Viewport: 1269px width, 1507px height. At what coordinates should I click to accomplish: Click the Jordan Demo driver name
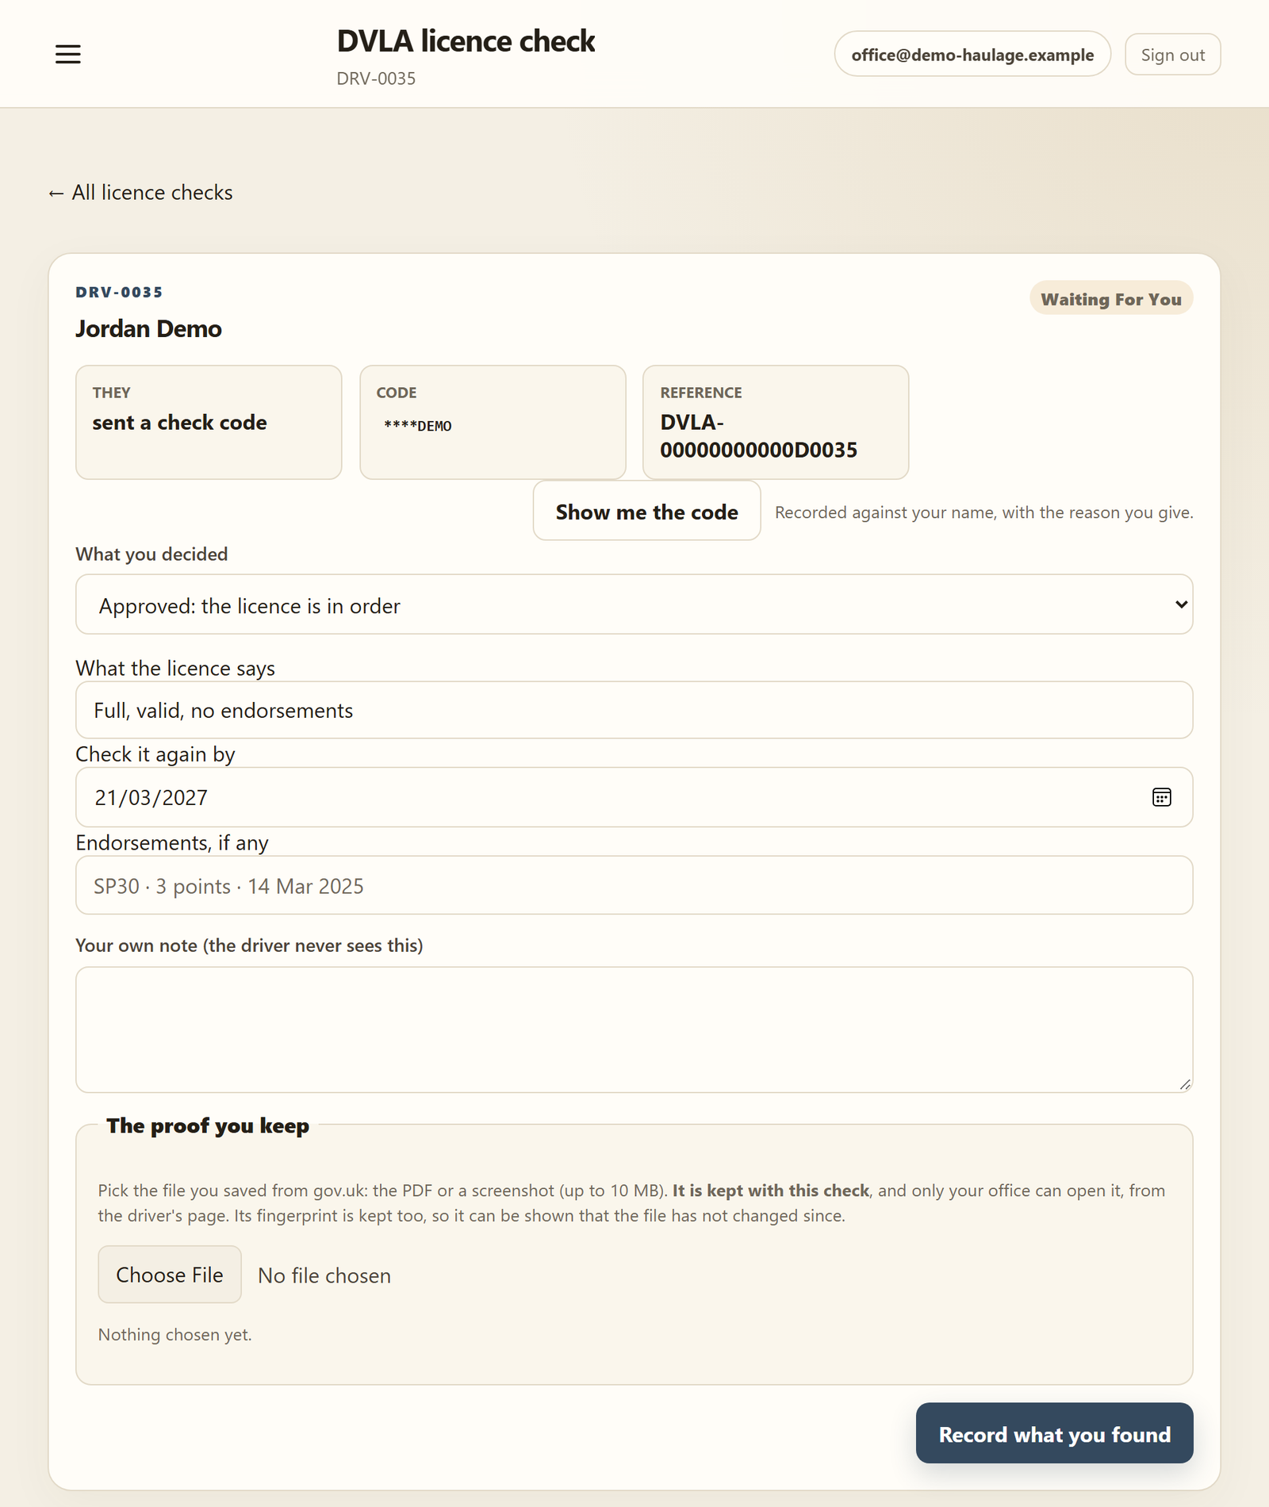tap(148, 328)
